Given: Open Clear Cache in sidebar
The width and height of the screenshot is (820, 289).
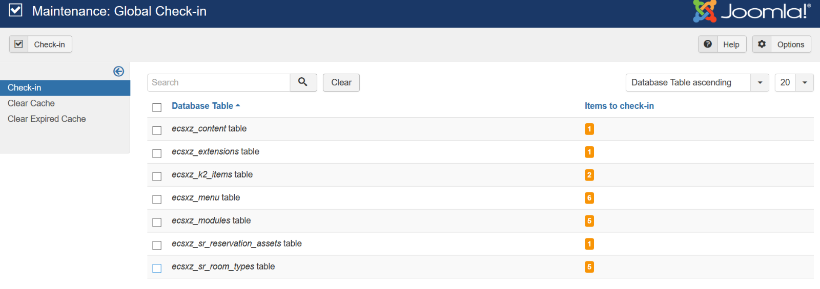Looking at the screenshot, I should point(31,103).
